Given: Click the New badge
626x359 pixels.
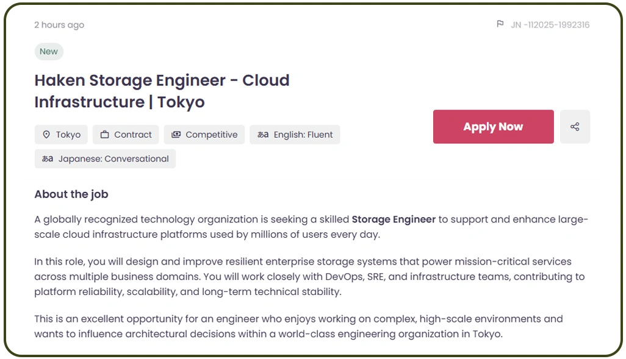Looking at the screenshot, I should [48, 52].
